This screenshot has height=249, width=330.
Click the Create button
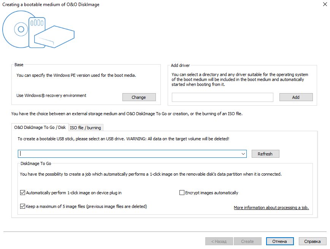point(247,241)
